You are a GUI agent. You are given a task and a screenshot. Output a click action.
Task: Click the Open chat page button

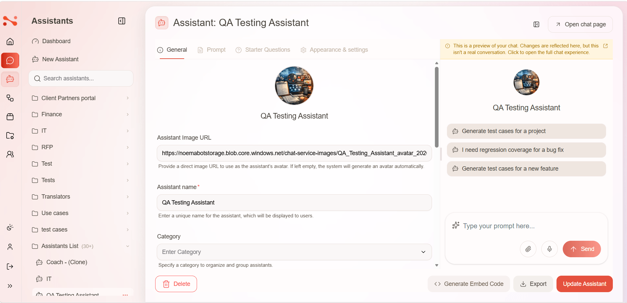[x=580, y=24]
